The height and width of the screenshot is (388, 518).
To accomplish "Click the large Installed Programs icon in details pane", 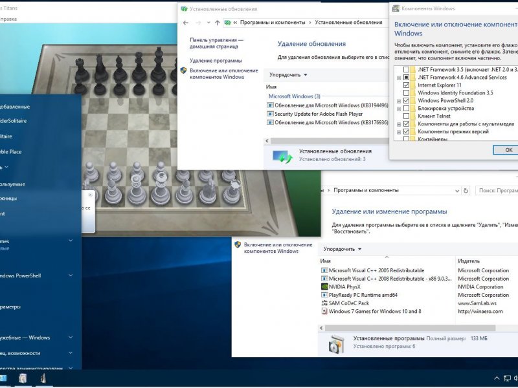I will (337, 344).
